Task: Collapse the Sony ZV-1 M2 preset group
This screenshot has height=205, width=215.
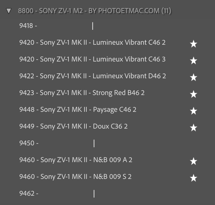Action: 9,11
